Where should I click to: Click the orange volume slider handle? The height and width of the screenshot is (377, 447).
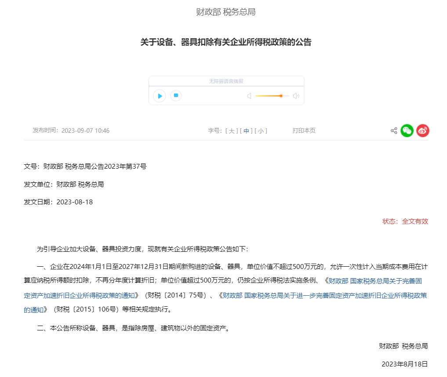tap(281, 96)
